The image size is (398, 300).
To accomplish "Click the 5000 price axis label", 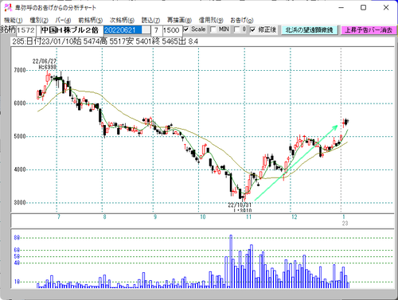I will [19, 136].
